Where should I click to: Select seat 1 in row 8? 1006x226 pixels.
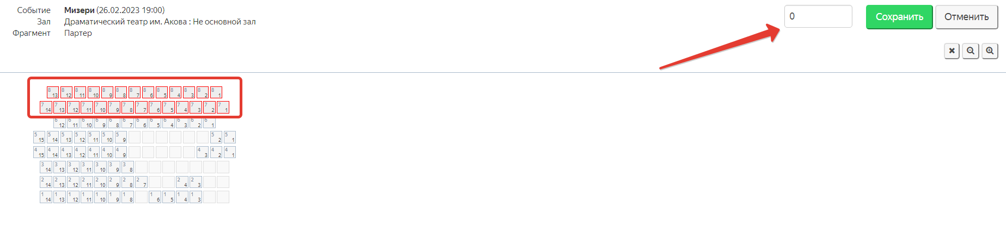click(x=216, y=92)
